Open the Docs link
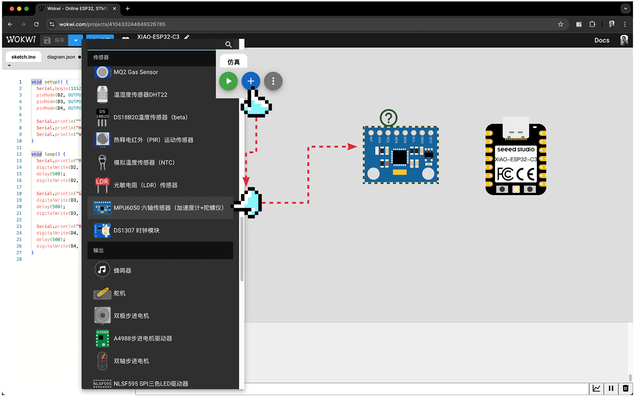 tap(602, 40)
